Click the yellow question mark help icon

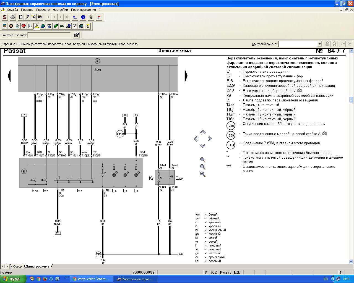point(91,17)
